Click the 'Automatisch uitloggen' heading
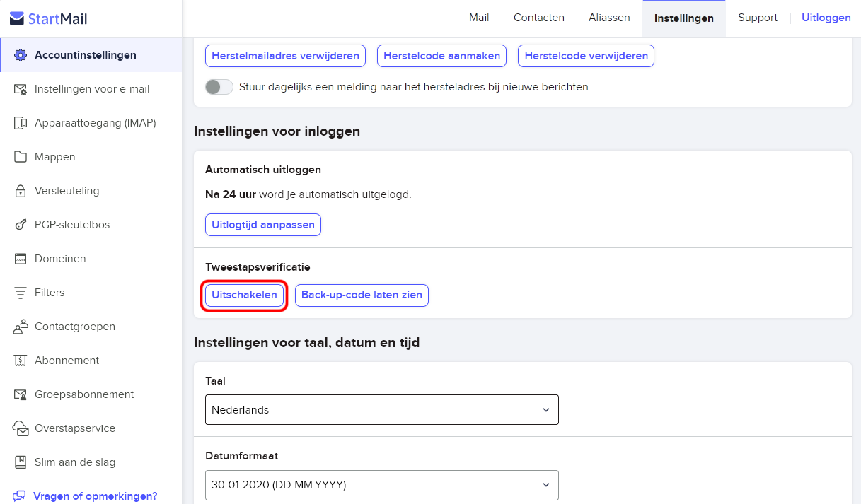This screenshot has height=504, width=861. coord(263,170)
